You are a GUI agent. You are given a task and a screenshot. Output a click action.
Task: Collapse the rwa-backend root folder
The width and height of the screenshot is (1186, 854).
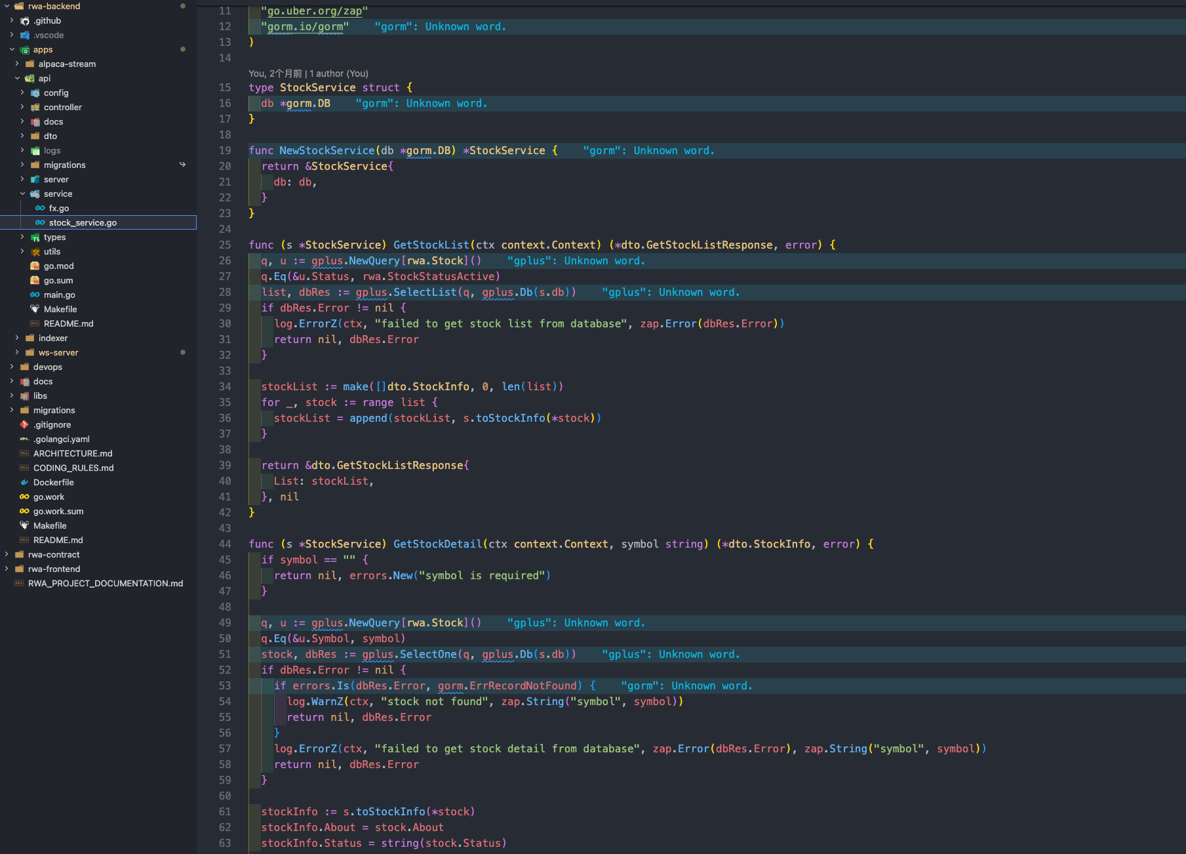coord(7,6)
